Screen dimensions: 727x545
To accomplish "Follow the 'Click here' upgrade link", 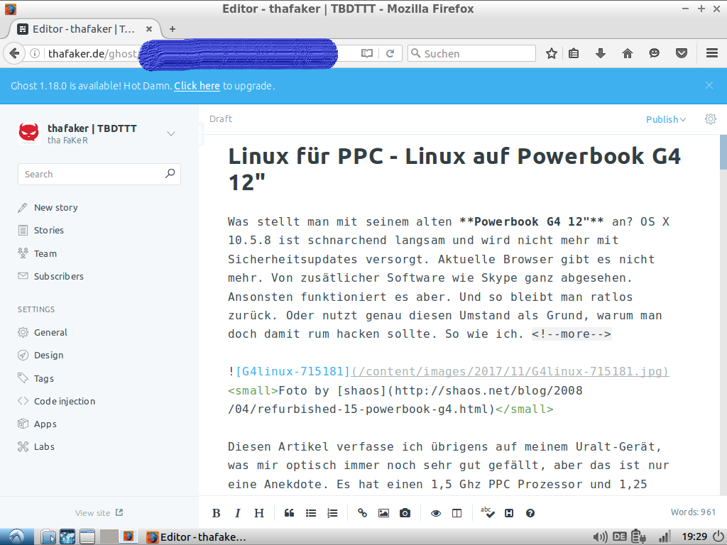I will (x=197, y=86).
